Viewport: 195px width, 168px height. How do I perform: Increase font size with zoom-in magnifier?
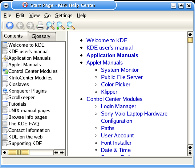pos(60,26)
